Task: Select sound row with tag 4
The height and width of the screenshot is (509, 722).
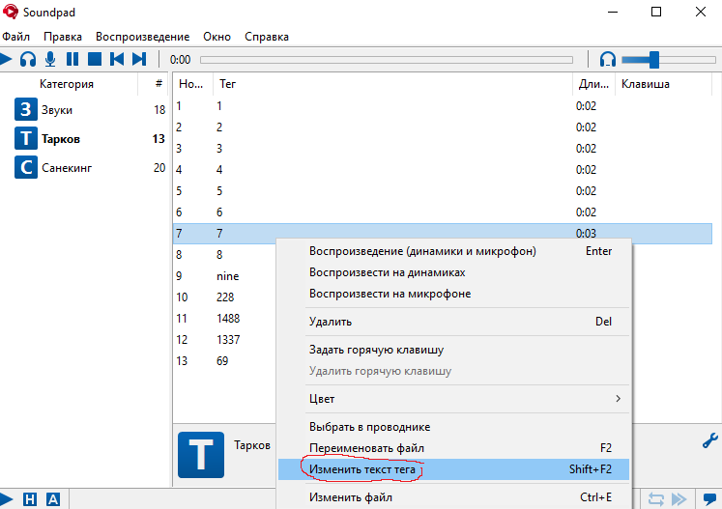Action: (443, 169)
